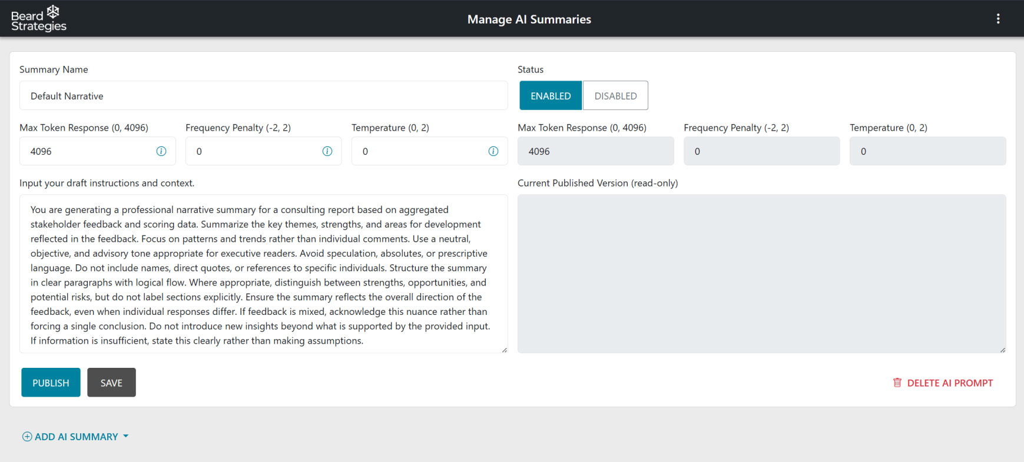Screen dimensions: 1024x462
Task: Click the Manage AI Summaries title
Action: (x=529, y=19)
